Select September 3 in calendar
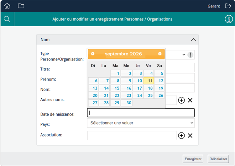Screen dimensions: 235x166 pyautogui.click(x=138, y=73)
